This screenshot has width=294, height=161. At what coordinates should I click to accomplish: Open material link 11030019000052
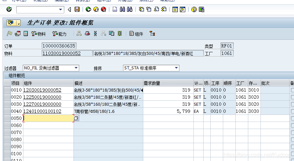62,53
